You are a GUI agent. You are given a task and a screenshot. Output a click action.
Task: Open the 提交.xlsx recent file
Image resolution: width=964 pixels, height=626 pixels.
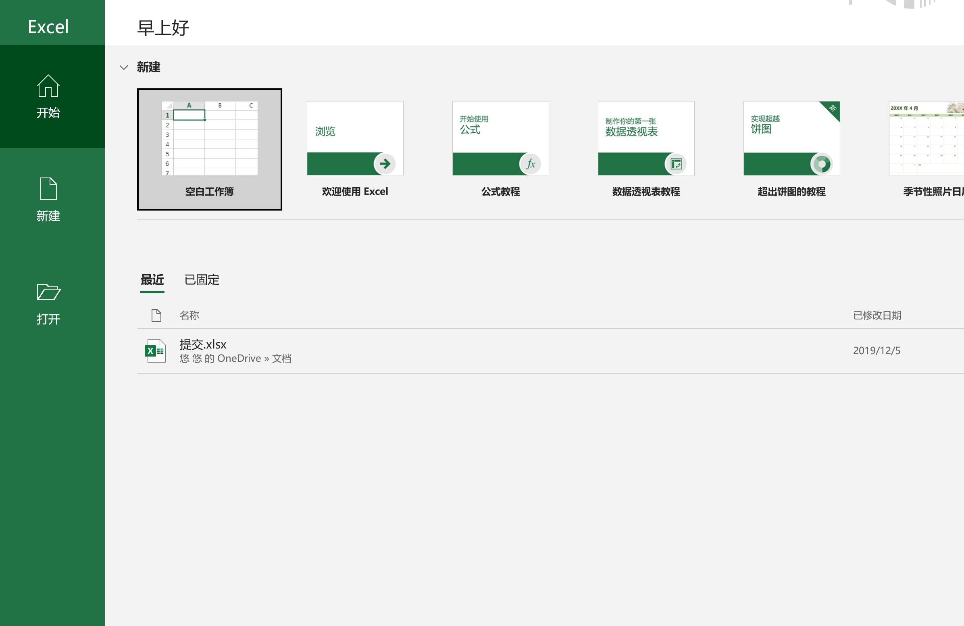[x=203, y=344]
